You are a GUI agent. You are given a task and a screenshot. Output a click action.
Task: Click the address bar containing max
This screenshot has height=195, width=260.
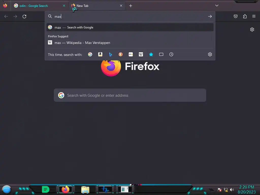(130, 17)
